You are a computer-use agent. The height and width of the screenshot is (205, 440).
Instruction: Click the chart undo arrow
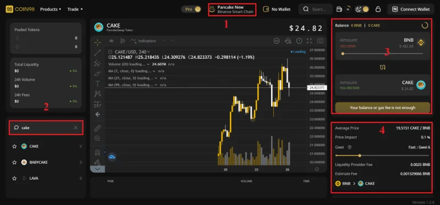(164, 41)
